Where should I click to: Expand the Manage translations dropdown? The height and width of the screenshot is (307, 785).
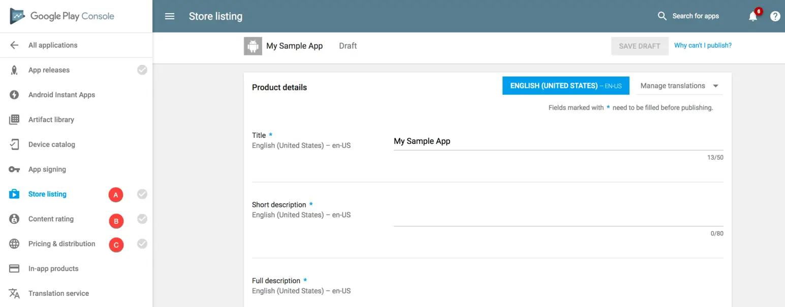click(679, 86)
